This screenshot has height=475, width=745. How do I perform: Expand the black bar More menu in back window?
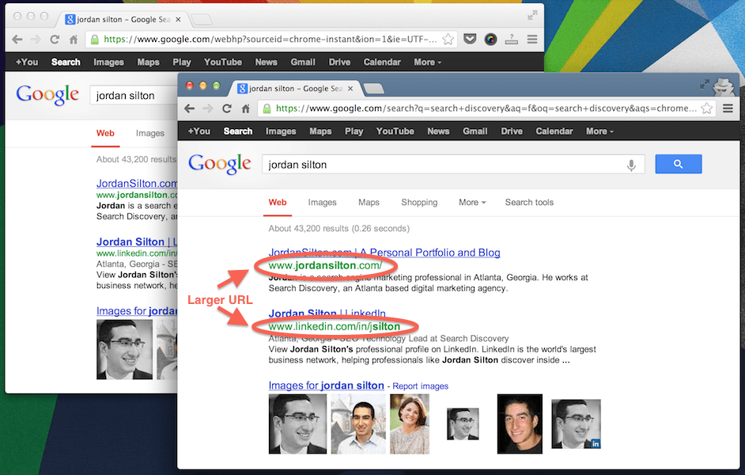(x=428, y=63)
